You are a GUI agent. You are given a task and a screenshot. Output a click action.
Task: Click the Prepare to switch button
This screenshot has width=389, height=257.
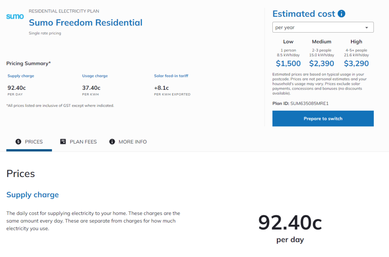point(323,119)
